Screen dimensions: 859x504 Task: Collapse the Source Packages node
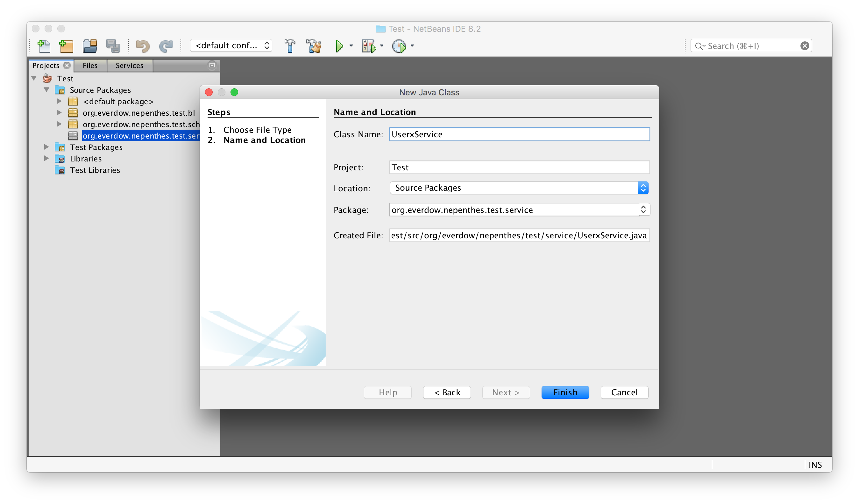(x=47, y=90)
